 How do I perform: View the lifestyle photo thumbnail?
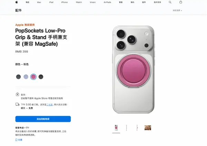(x=148, y=128)
